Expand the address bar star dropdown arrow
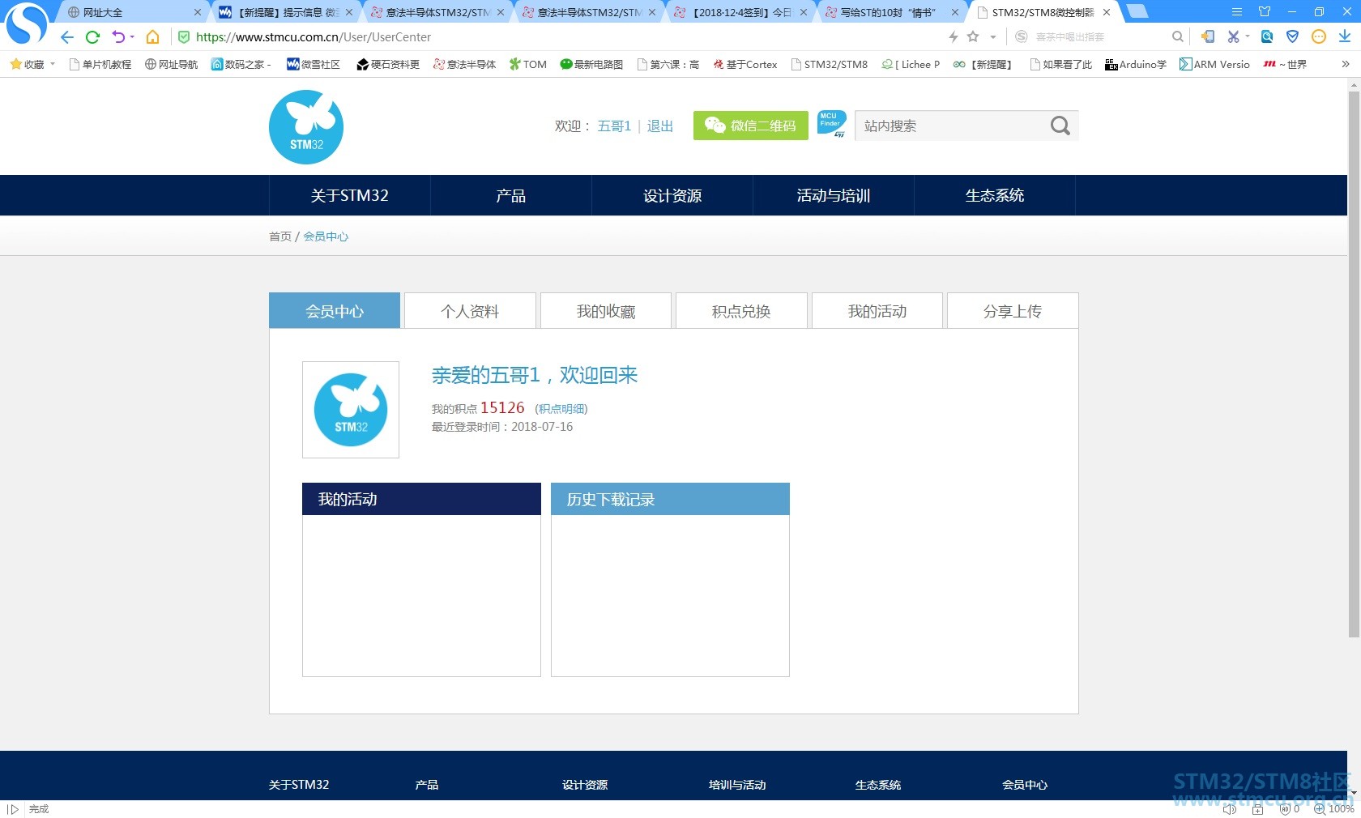This screenshot has width=1361, height=818. [x=993, y=37]
